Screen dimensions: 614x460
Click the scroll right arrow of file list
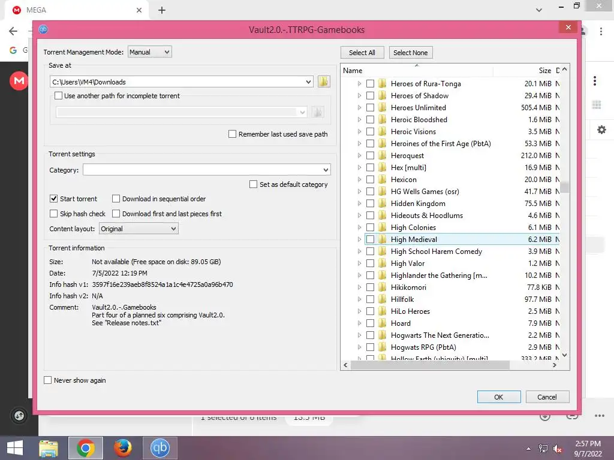(x=554, y=365)
